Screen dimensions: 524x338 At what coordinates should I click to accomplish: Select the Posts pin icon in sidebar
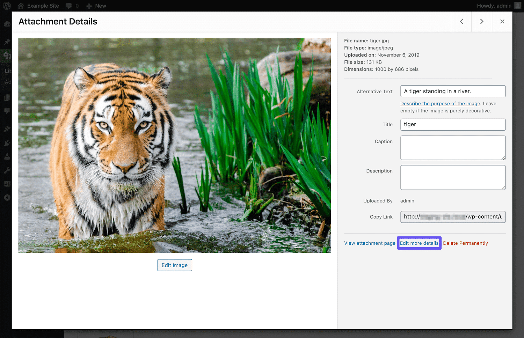coord(7,42)
